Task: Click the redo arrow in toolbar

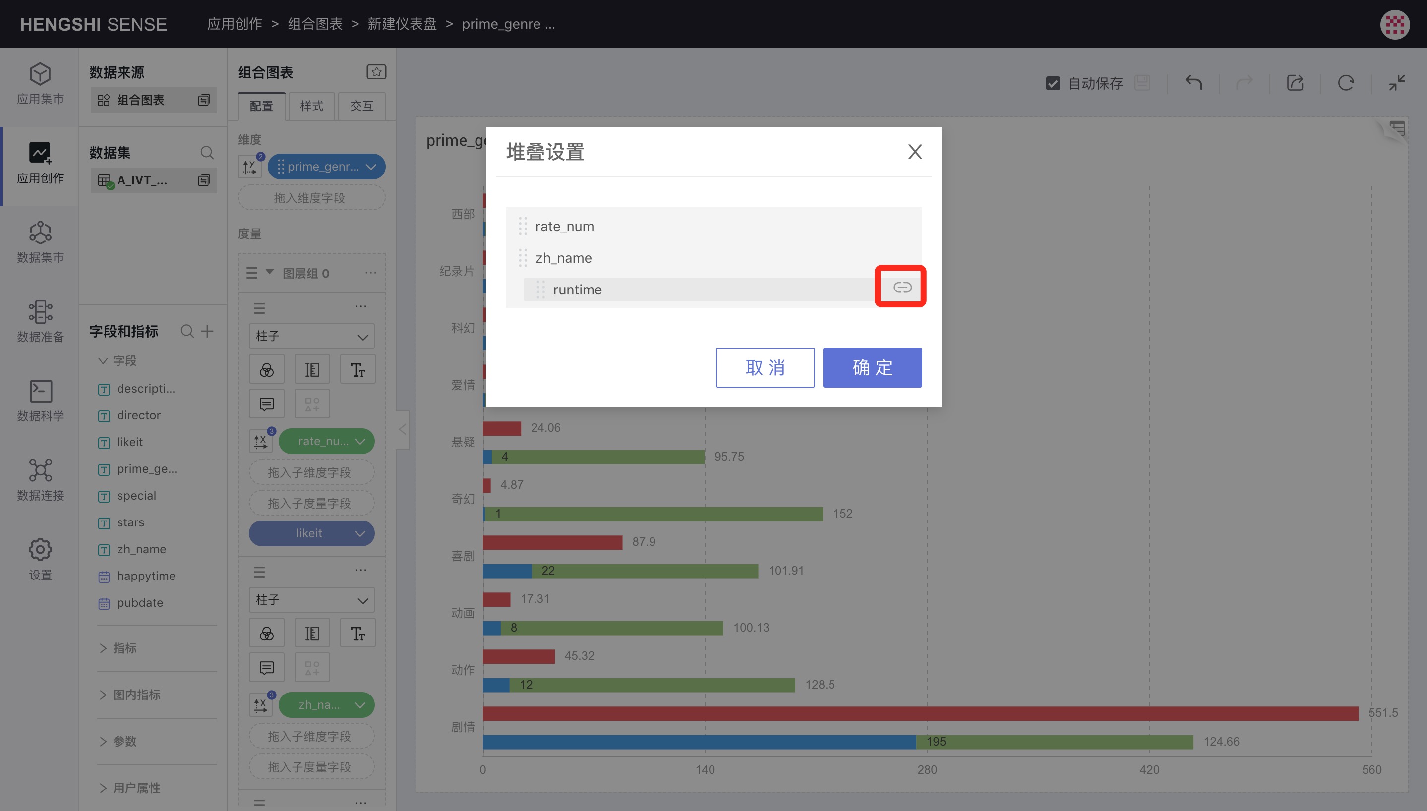Action: [x=1245, y=84]
